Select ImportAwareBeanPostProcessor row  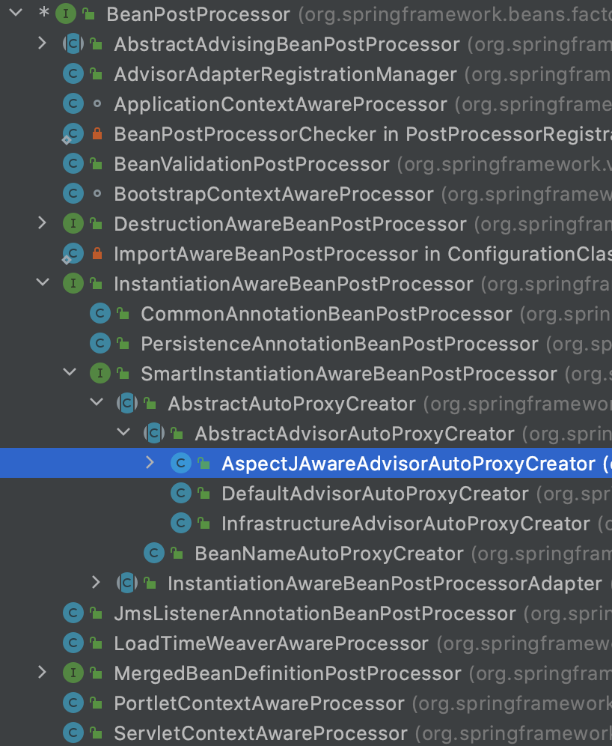point(306,254)
